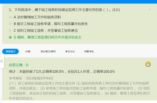Click the text 回答正确：D
Viewport: 157px width, 103px height.
tap(19, 65)
